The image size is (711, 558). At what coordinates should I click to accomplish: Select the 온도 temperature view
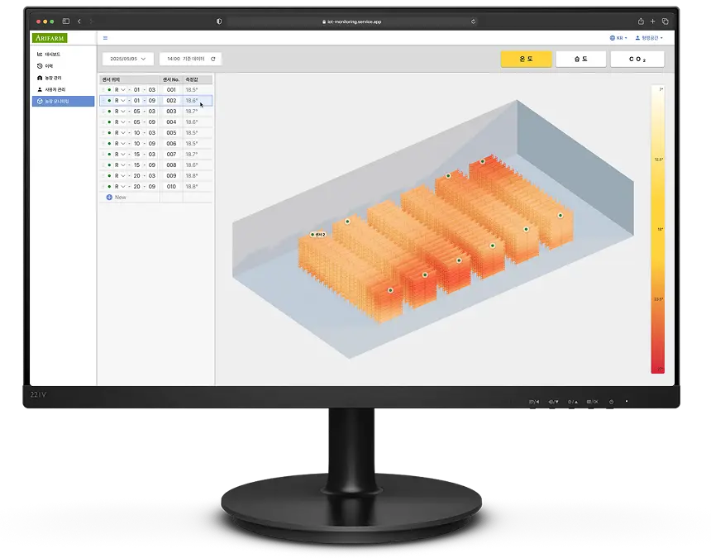pyautogui.click(x=526, y=59)
